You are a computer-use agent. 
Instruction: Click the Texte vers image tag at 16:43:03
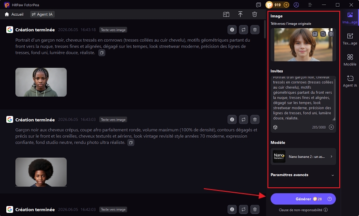click(x=113, y=120)
